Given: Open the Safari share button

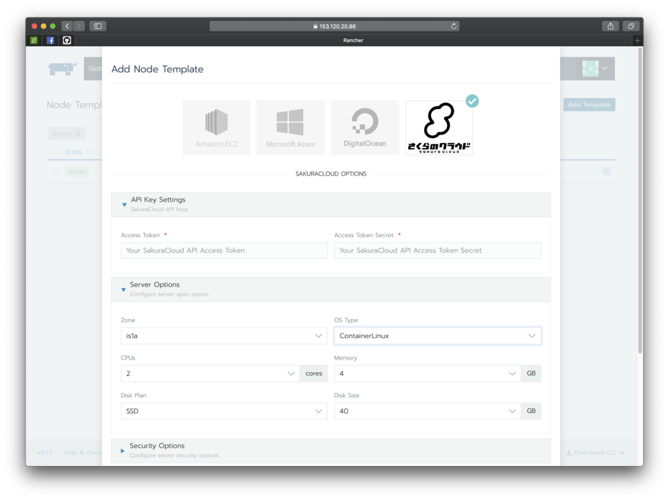Looking at the screenshot, I should 611,26.
